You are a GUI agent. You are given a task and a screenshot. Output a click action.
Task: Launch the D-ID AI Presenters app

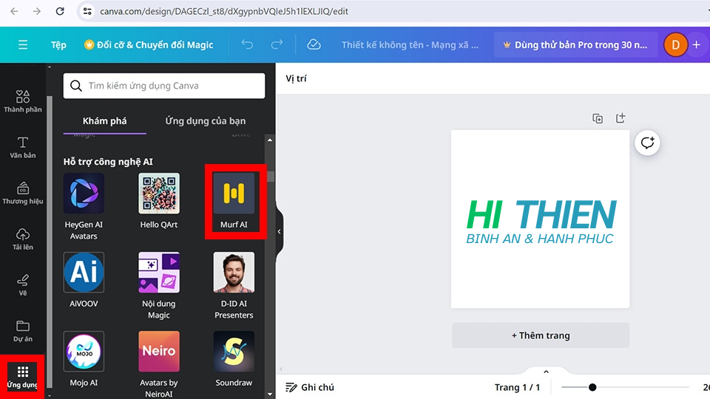tap(234, 272)
